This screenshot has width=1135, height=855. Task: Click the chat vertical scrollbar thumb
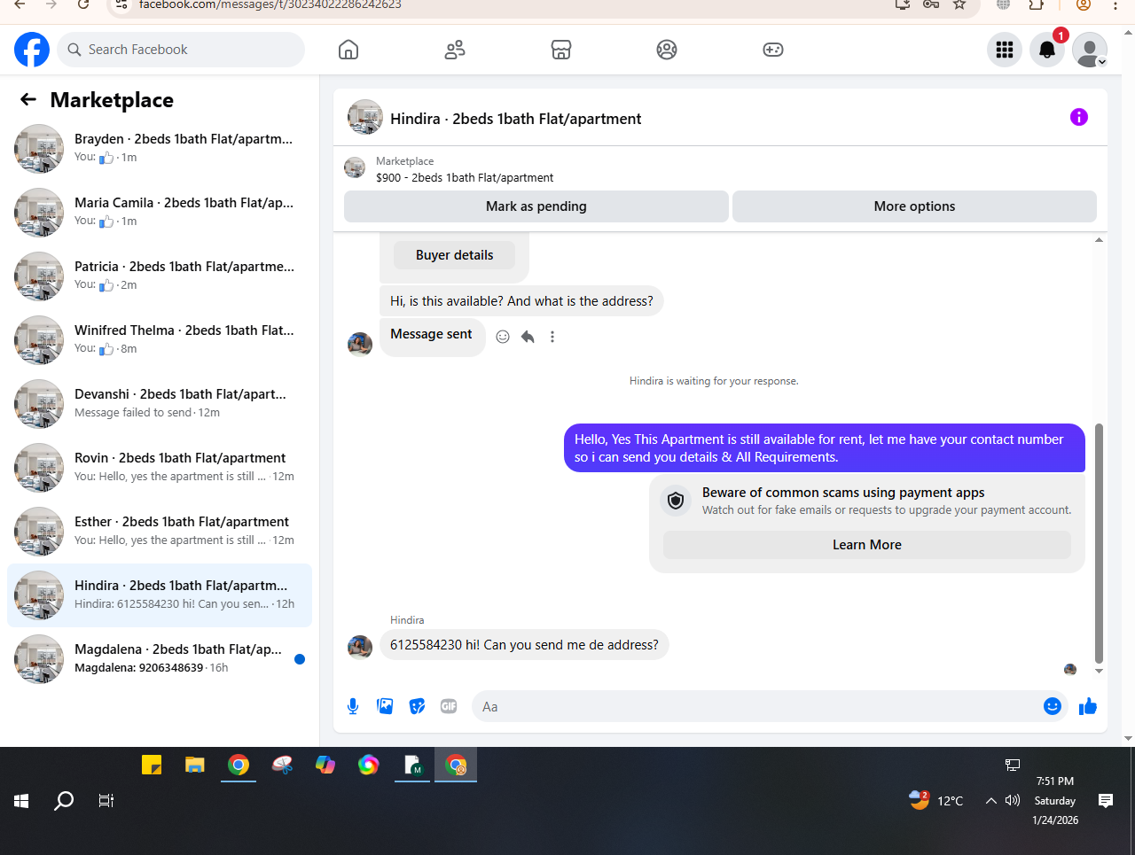[x=1099, y=543]
